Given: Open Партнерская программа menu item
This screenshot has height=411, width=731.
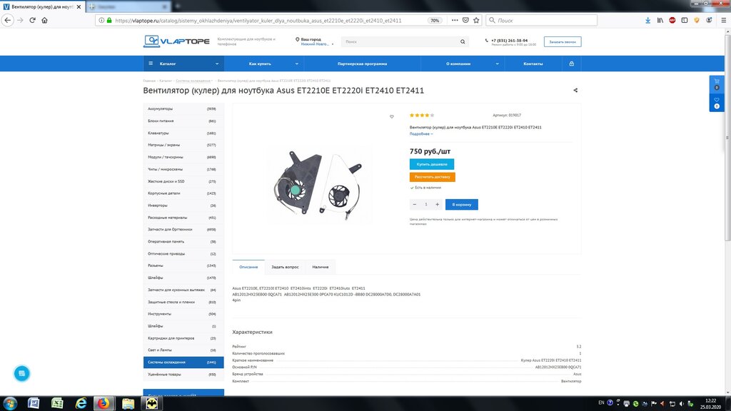Looking at the screenshot, I should 362,64.
